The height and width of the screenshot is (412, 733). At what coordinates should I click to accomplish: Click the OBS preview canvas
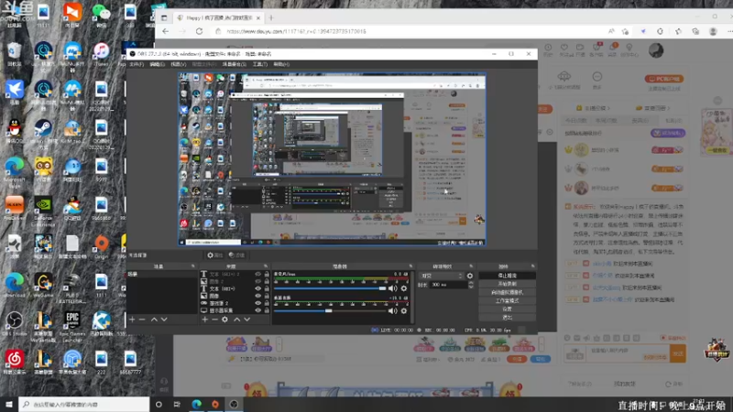point(332,159)
